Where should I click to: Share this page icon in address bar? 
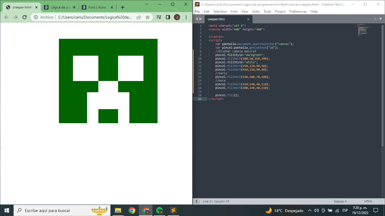139,17
